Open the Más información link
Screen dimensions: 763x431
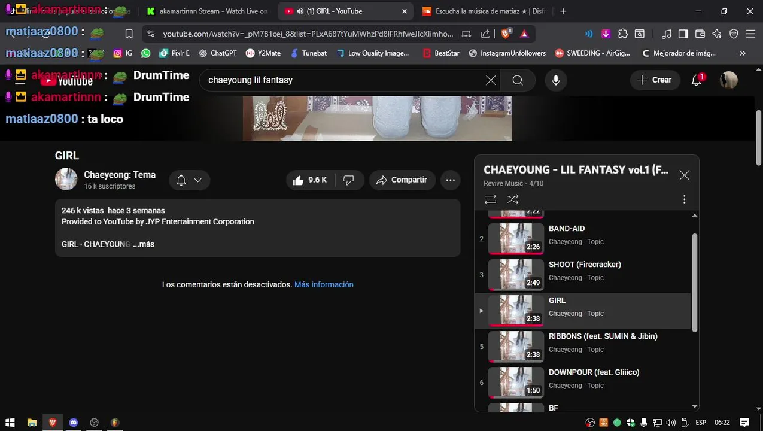tap(324, 284)
